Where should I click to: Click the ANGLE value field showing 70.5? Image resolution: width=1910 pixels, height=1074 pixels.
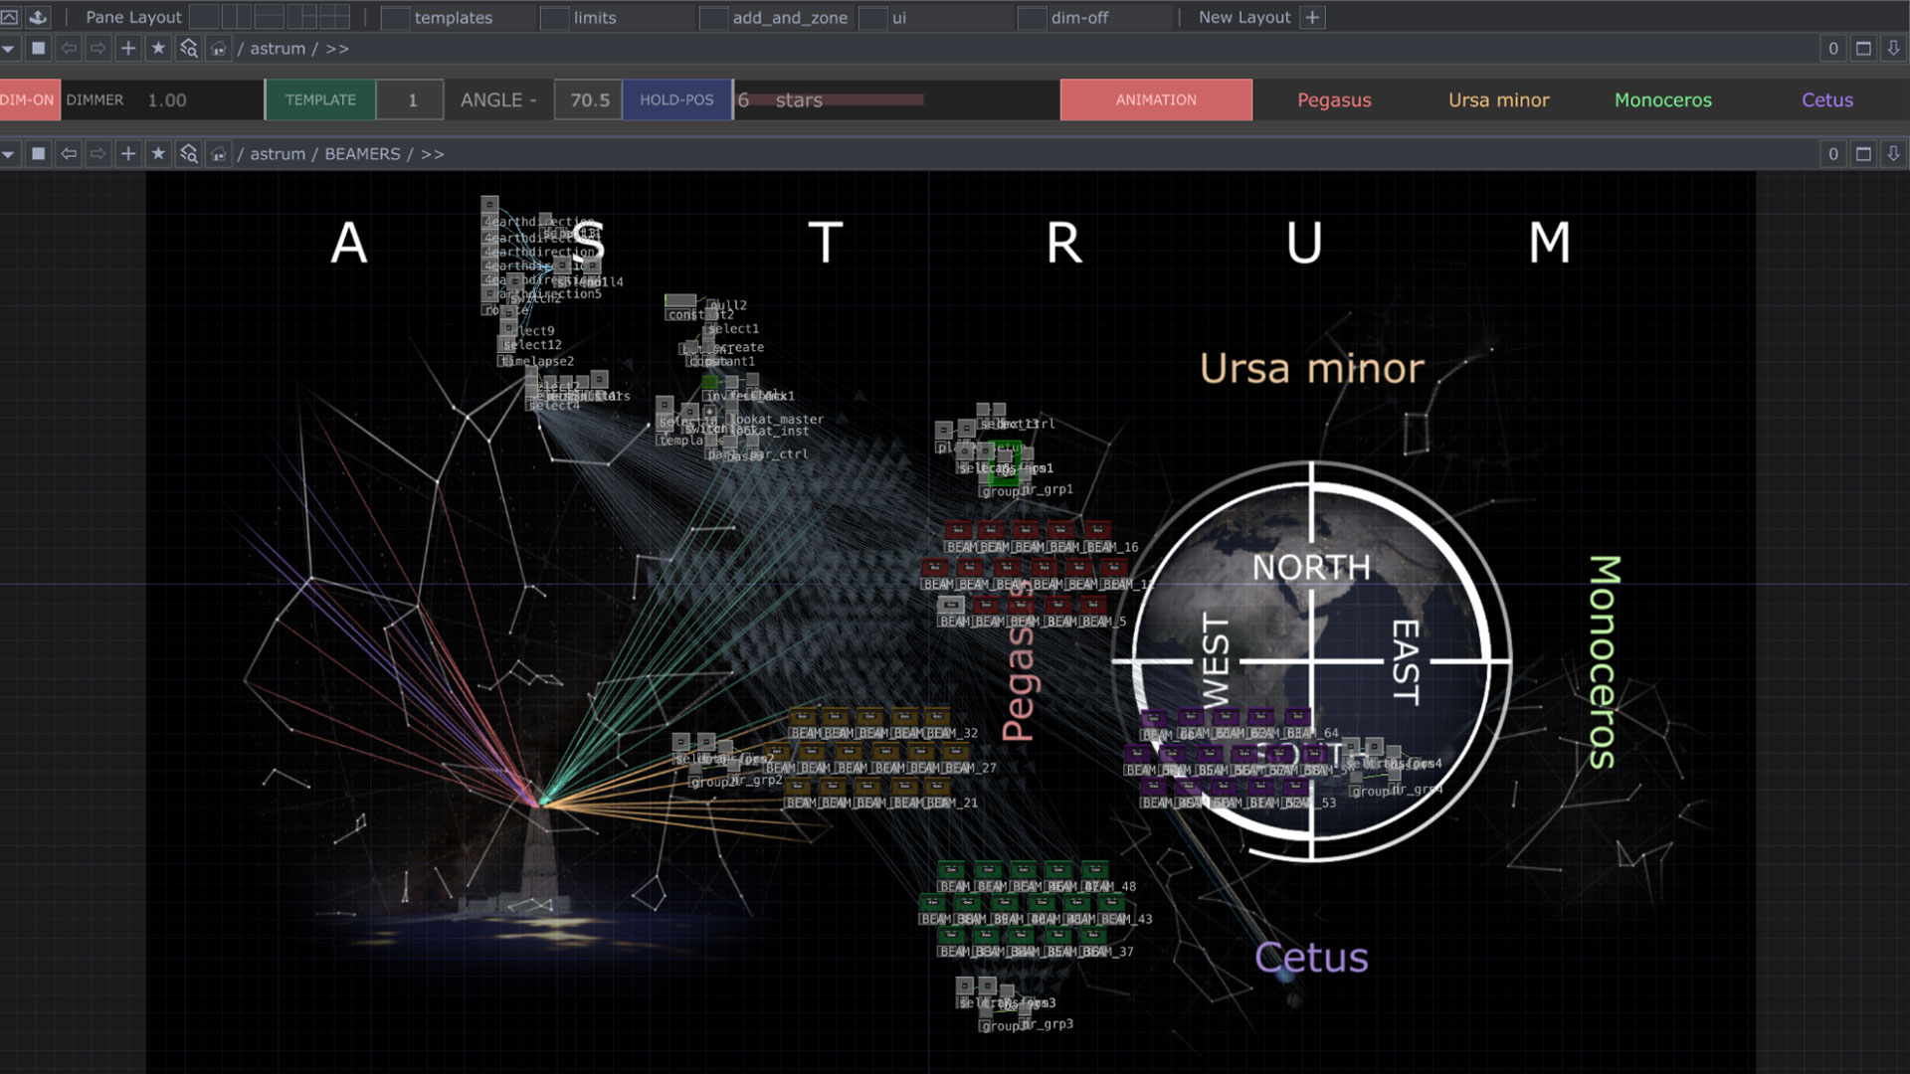click(589, 100)
